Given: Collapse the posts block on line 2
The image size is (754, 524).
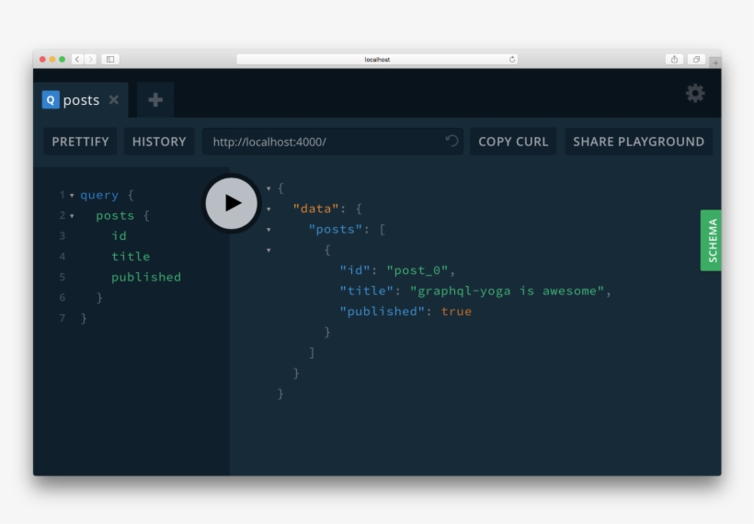Looking at the screenshot, I should click(72, 216).
